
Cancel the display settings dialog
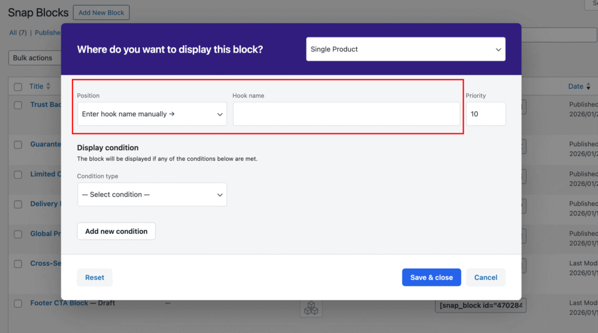(485, 277)
